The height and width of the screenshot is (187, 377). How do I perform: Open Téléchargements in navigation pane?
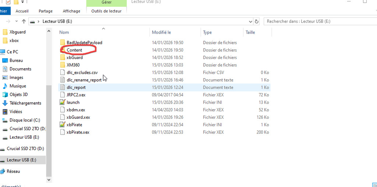click(x=25, y=103)
